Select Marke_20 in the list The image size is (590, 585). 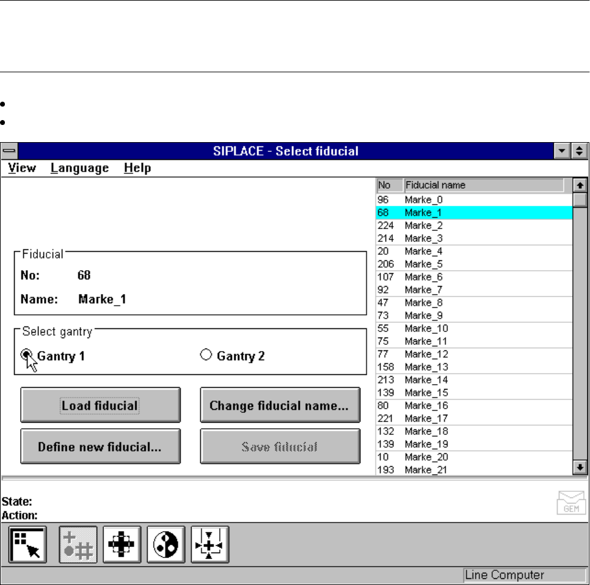tap(474, 457)
